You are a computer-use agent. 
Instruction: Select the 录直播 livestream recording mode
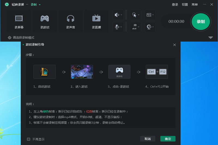coord(96,21)
